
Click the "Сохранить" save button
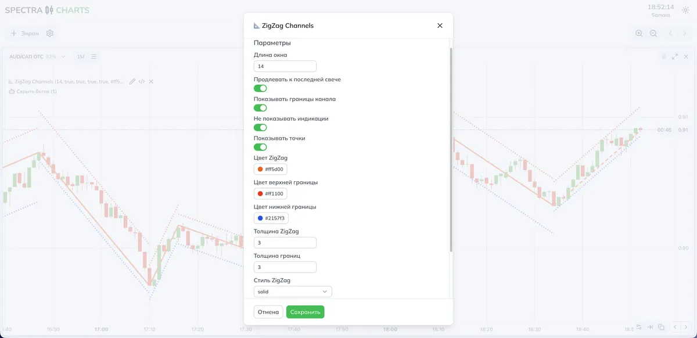click(305, 312)
